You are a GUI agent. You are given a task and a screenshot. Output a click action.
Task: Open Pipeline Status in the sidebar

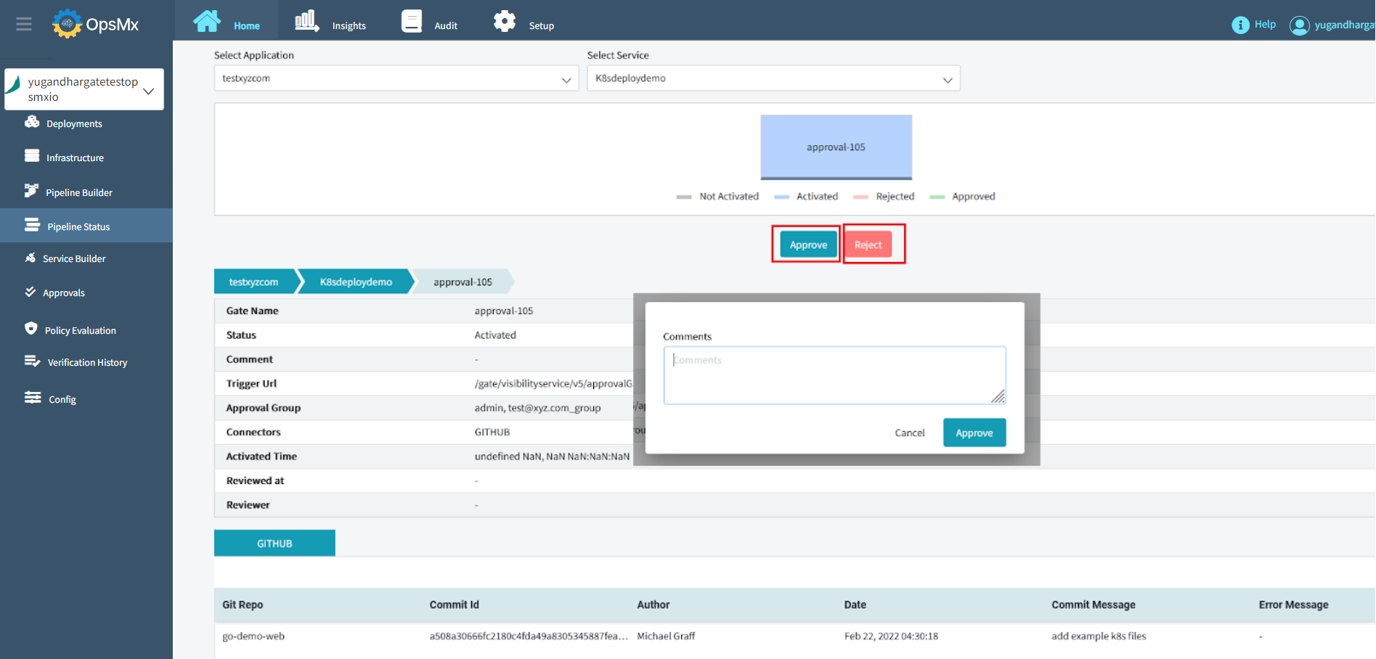coord(78,226)
